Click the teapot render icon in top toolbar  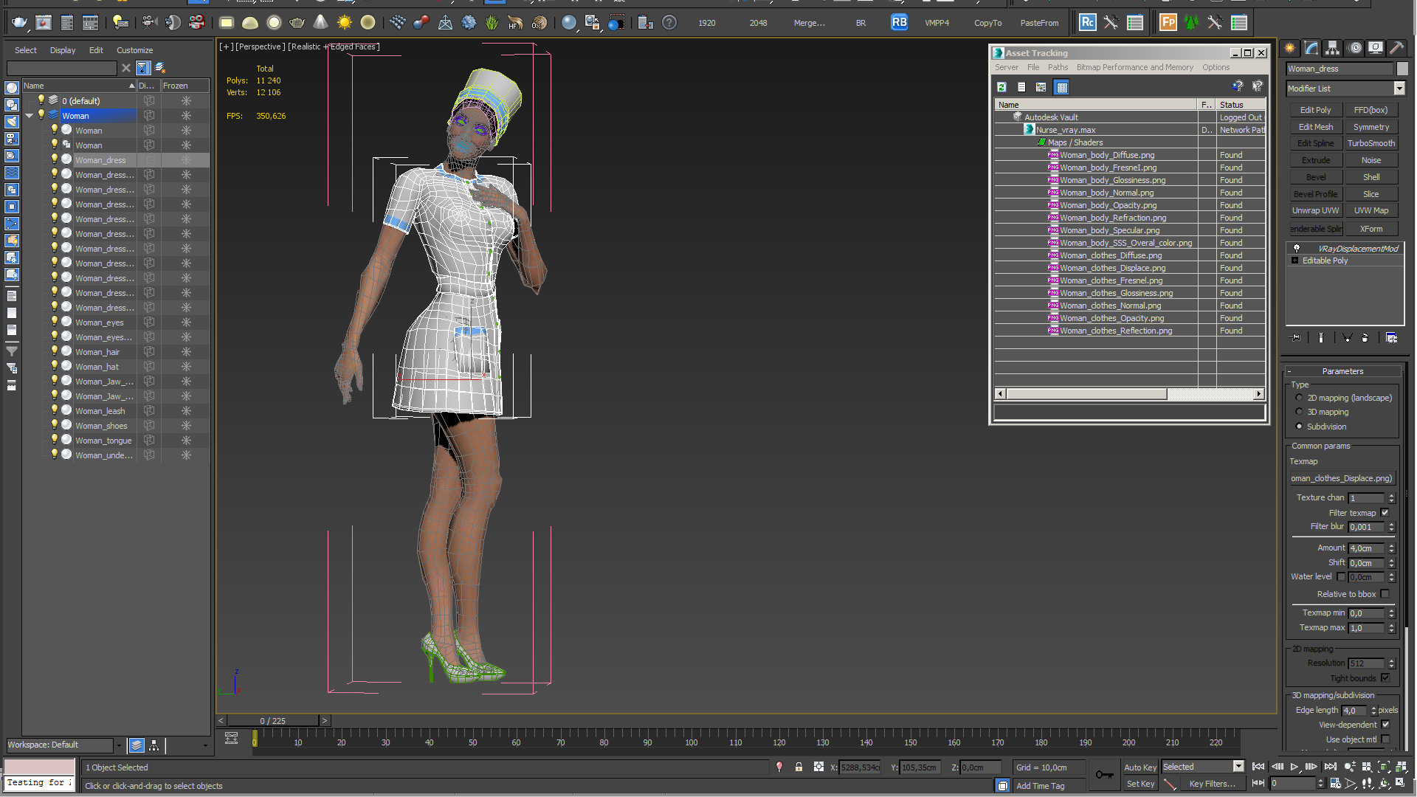tap(18, 23)
